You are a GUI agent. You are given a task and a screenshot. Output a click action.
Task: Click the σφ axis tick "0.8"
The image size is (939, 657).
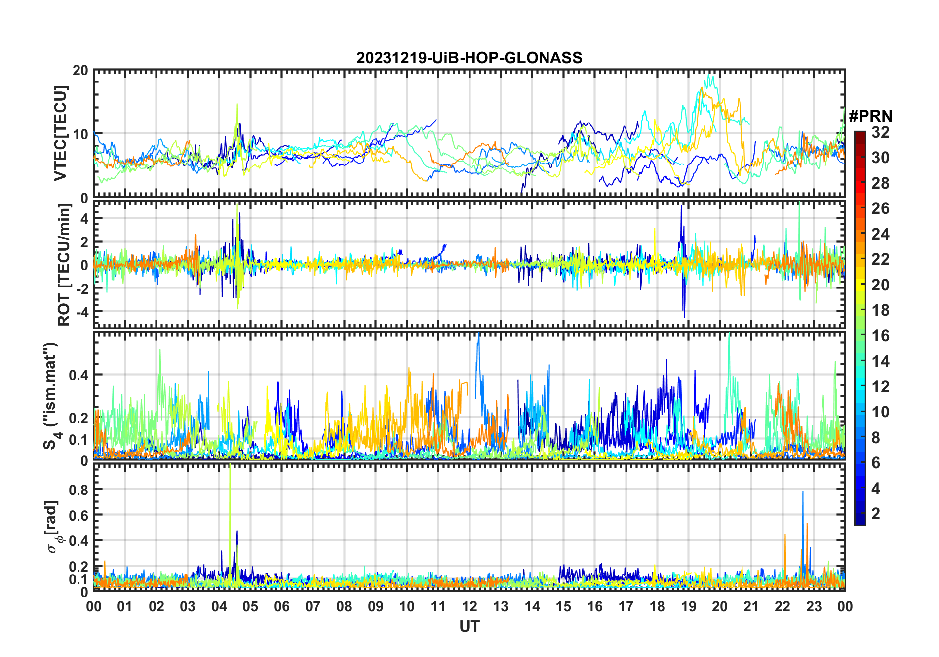click(79, 490)
